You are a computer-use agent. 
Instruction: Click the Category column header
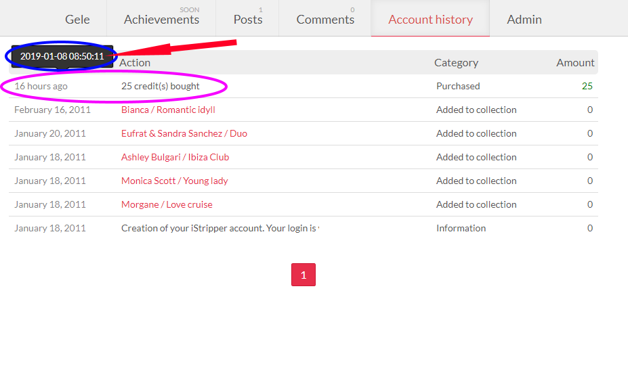click(x=456, y=62)
